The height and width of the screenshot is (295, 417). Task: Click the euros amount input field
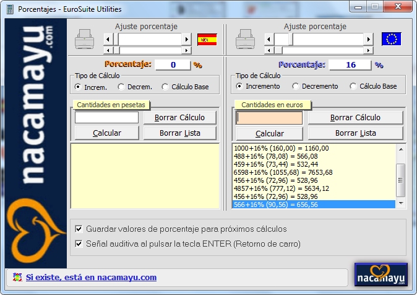[269, 118]
